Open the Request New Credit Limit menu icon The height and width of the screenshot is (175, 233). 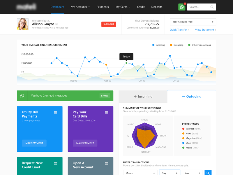56,164
